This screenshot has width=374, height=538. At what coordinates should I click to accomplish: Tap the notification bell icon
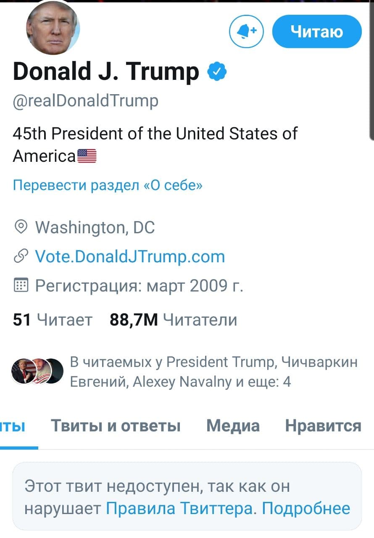click(246, 31)
